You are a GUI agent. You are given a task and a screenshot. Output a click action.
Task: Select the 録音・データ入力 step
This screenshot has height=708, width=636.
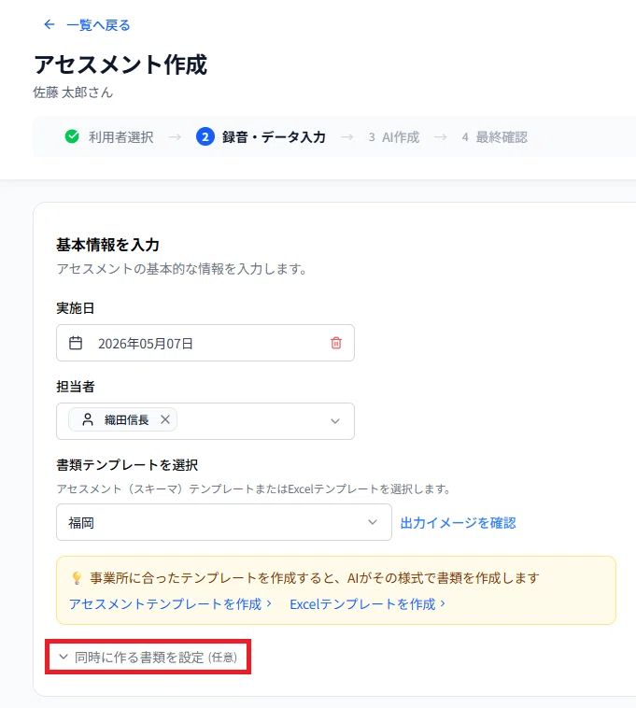click(x=274, y=136)
